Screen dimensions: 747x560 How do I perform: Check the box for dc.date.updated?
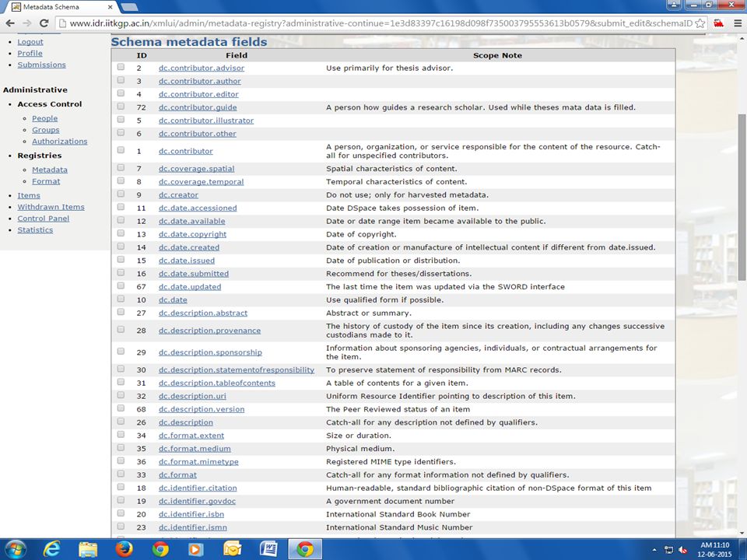click(x=121, y=285)
